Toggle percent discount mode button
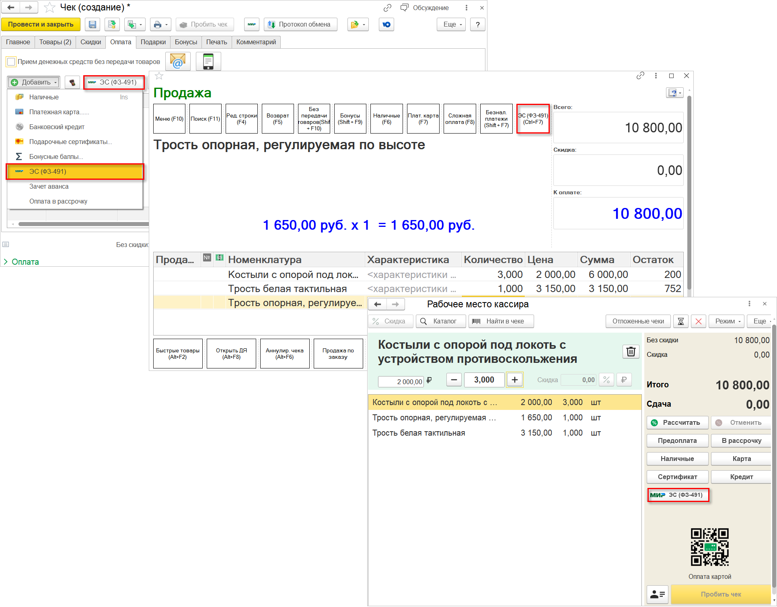The width and height of the screenshot is (777, 607). pos(606,380)
